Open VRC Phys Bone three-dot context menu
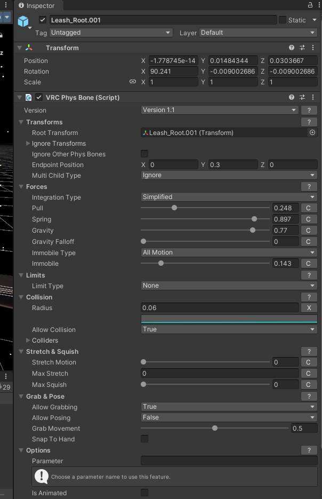Image resolution: width=322 pixels, height=499 pixels. click(x=313, y=97)
